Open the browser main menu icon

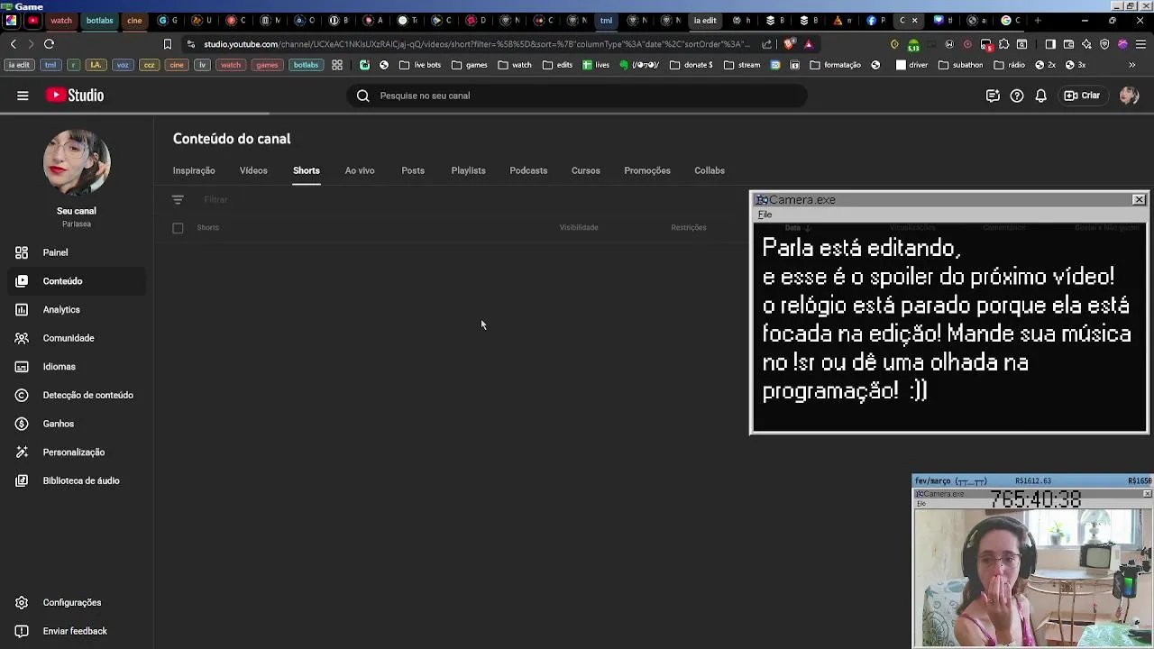point(1140,43)
